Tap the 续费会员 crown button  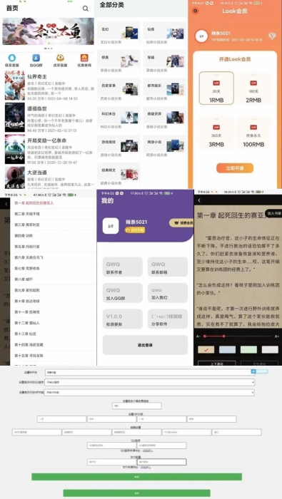point(181,222)
